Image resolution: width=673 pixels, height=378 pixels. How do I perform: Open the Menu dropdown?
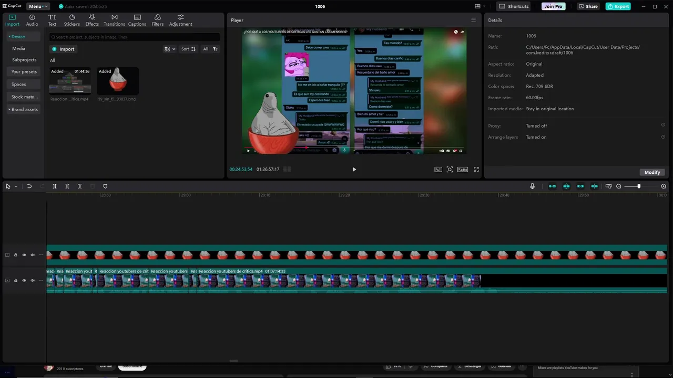point(38,6)
